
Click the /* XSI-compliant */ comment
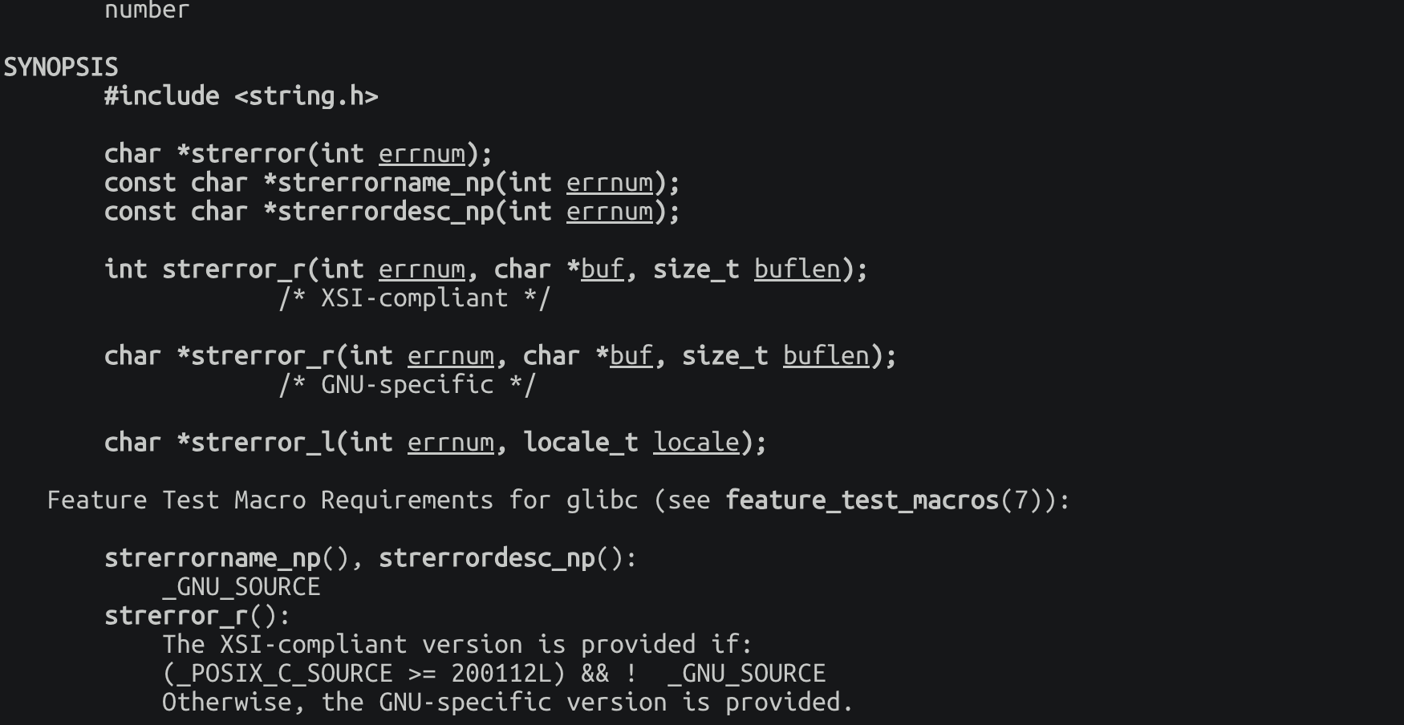pyautogui.click(x=414, y=298)
